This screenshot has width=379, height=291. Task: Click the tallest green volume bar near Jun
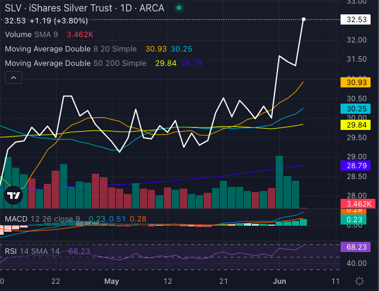279,182
